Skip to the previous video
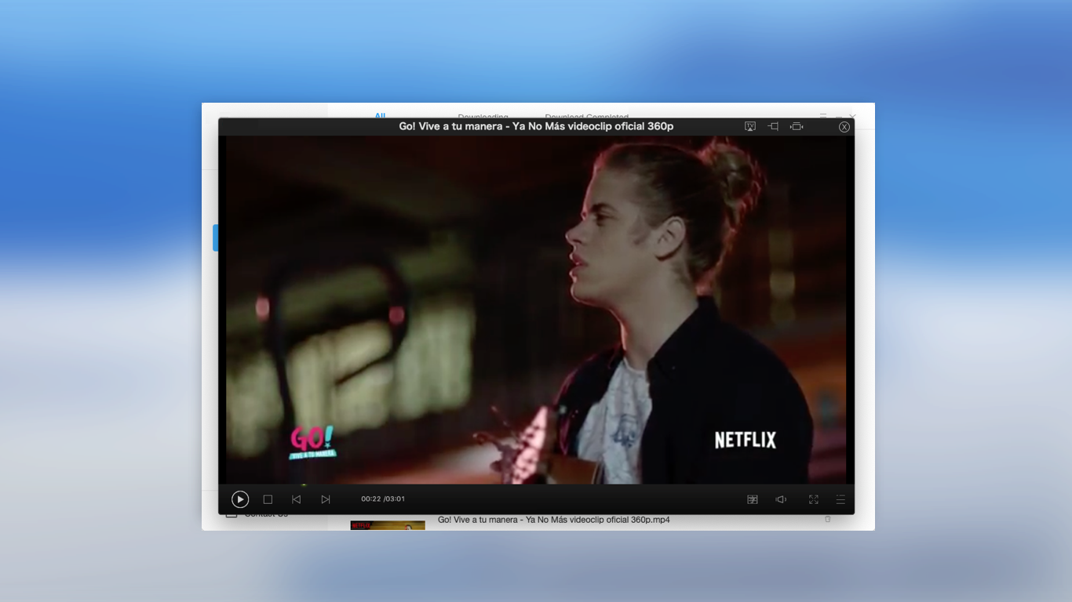Viewport: 1072px width, 602px height. [x=296, y=499]
